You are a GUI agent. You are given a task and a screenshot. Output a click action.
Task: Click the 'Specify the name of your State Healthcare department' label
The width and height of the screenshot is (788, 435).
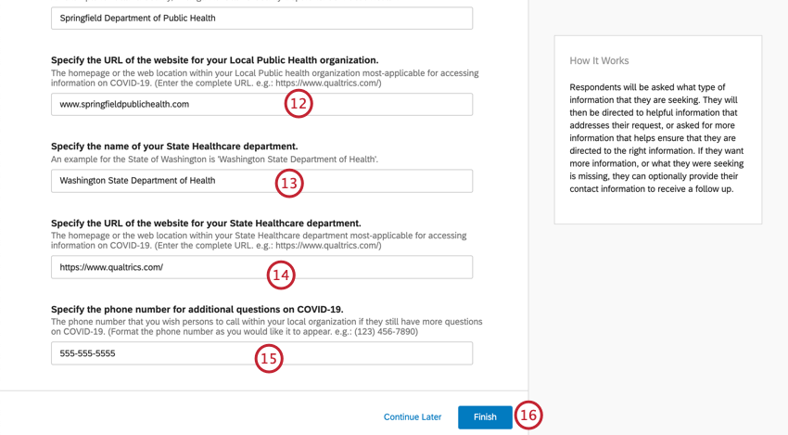tap(174, 147)
